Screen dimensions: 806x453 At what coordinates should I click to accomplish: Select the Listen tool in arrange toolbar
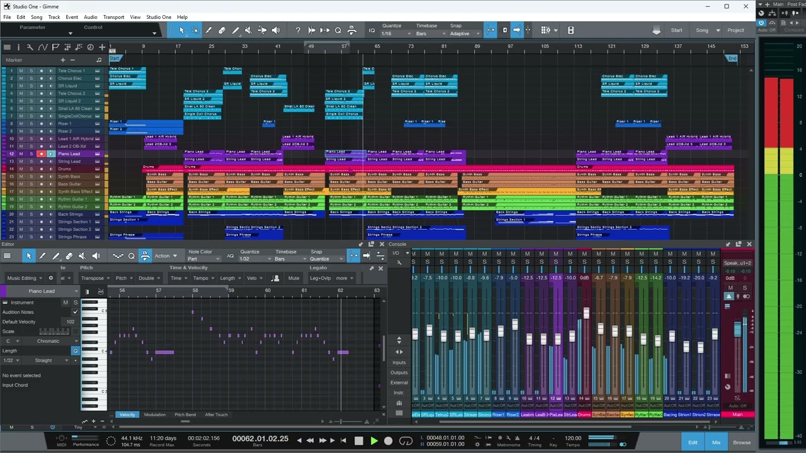pyautogui.click(x=276, y=30)
